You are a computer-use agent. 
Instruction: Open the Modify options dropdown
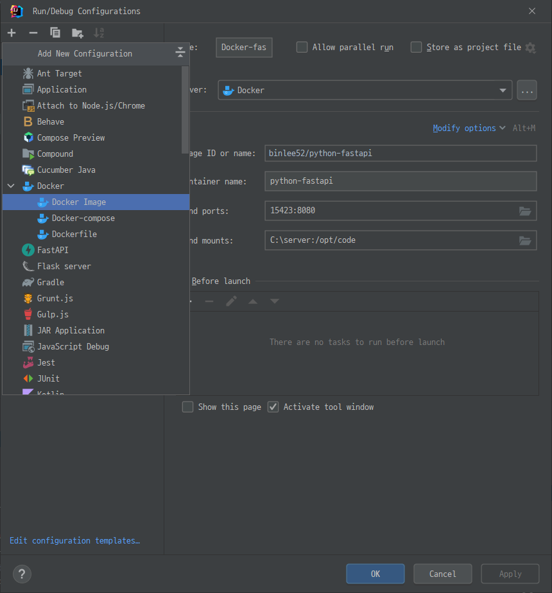pyautogui.click(x=469, y=128)
